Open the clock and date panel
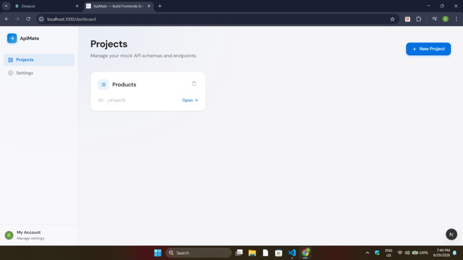 441,253
